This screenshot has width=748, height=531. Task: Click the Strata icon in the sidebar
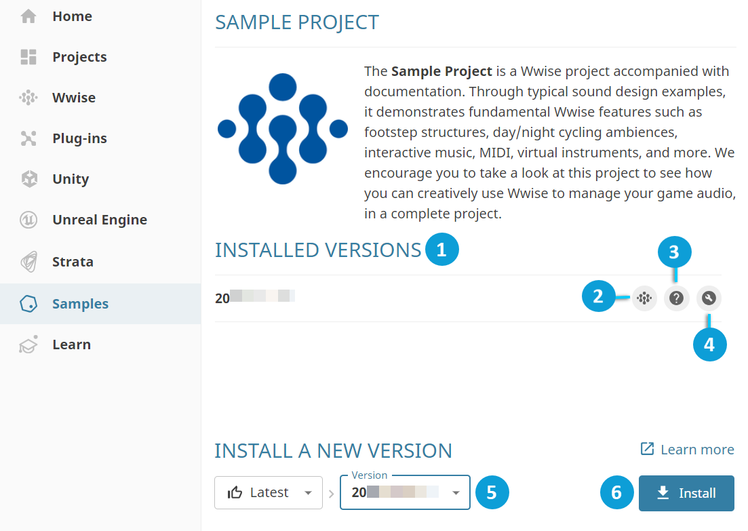[28, 262]
